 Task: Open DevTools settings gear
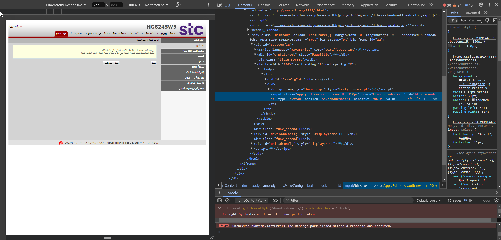(481, 5)
